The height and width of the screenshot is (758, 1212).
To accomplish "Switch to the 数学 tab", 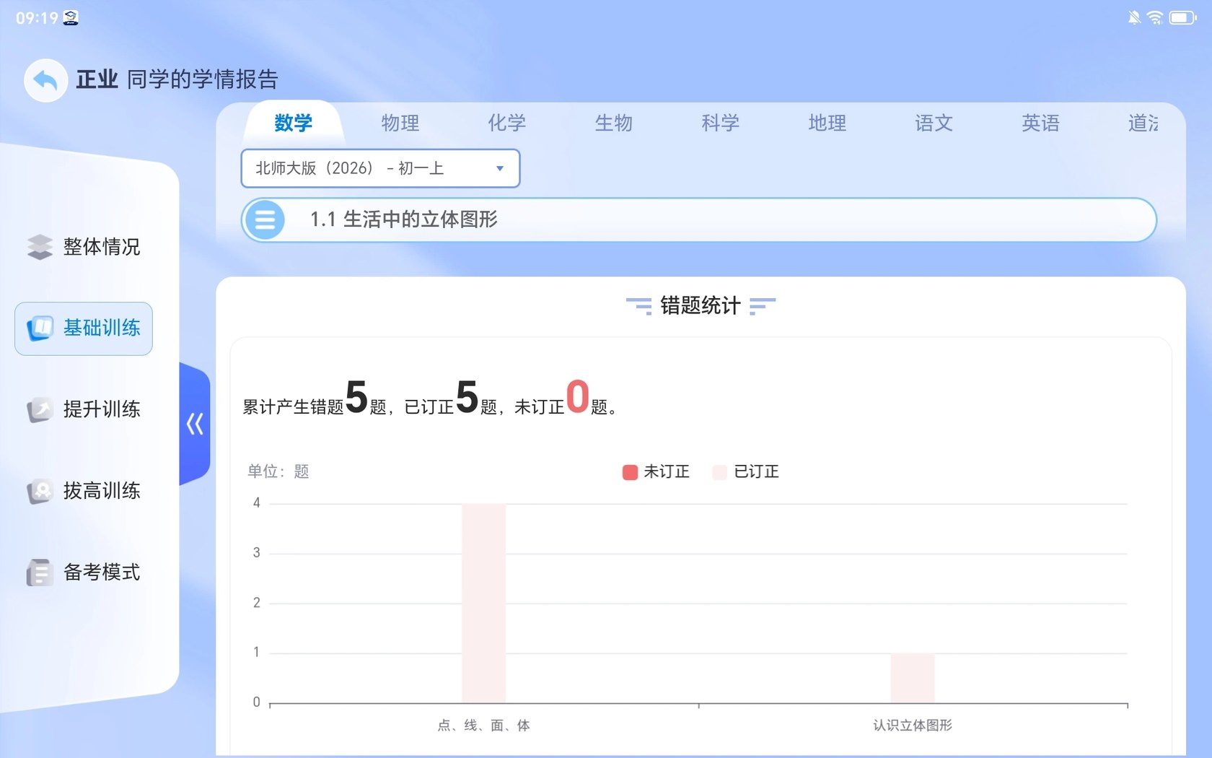I will [x=293, y=123].
